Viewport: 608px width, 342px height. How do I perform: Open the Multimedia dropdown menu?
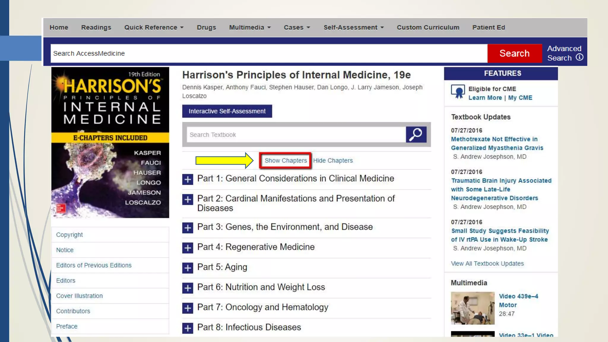250,27
